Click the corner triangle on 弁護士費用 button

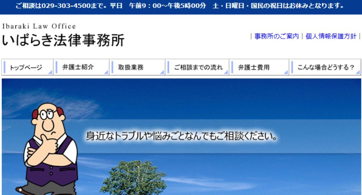pyautogui.click(x=286, y=73)
